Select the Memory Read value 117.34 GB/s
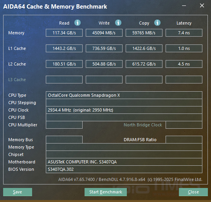This screenshot has height=202, width=211. [x=64, y=33]
